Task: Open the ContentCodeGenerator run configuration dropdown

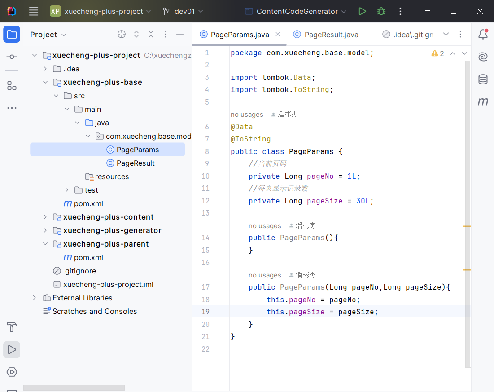Action: point(296,11)
